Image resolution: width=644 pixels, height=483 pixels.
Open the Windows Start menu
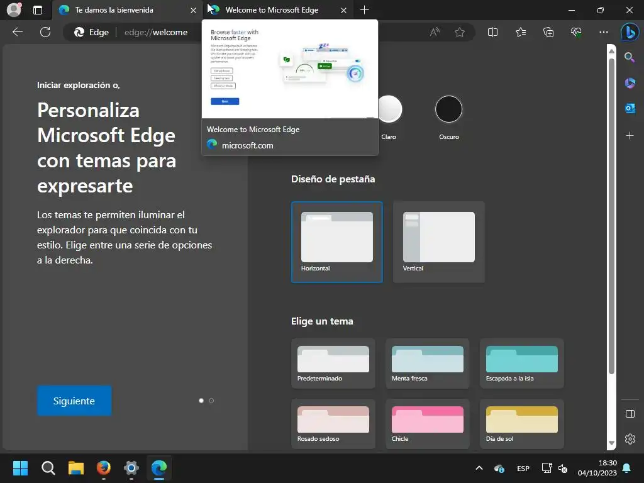20,468
